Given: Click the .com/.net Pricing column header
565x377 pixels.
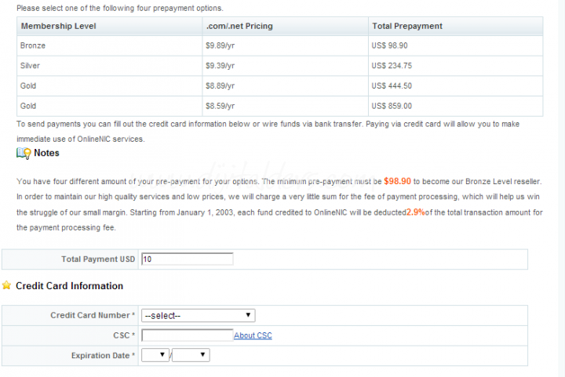Looking at the screenshot, I should coord(239,26).
